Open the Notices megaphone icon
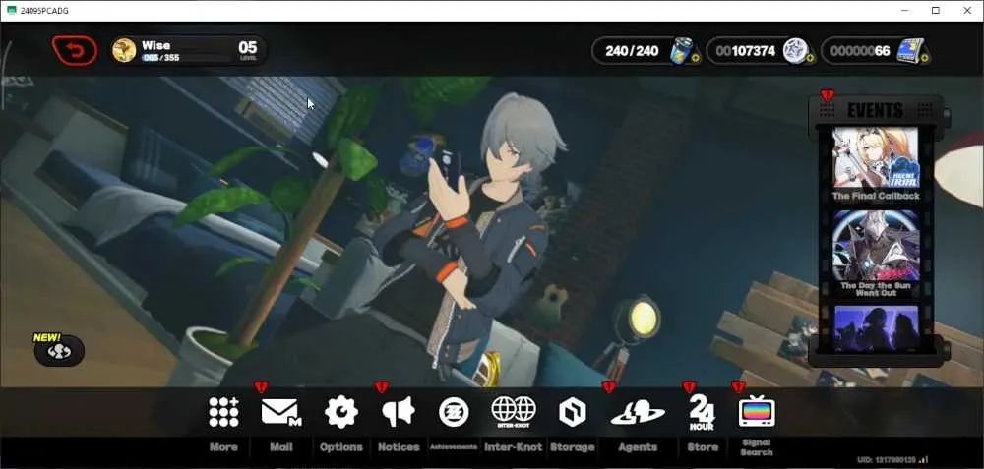Screen dimensions: 984x469 [399, 412]
